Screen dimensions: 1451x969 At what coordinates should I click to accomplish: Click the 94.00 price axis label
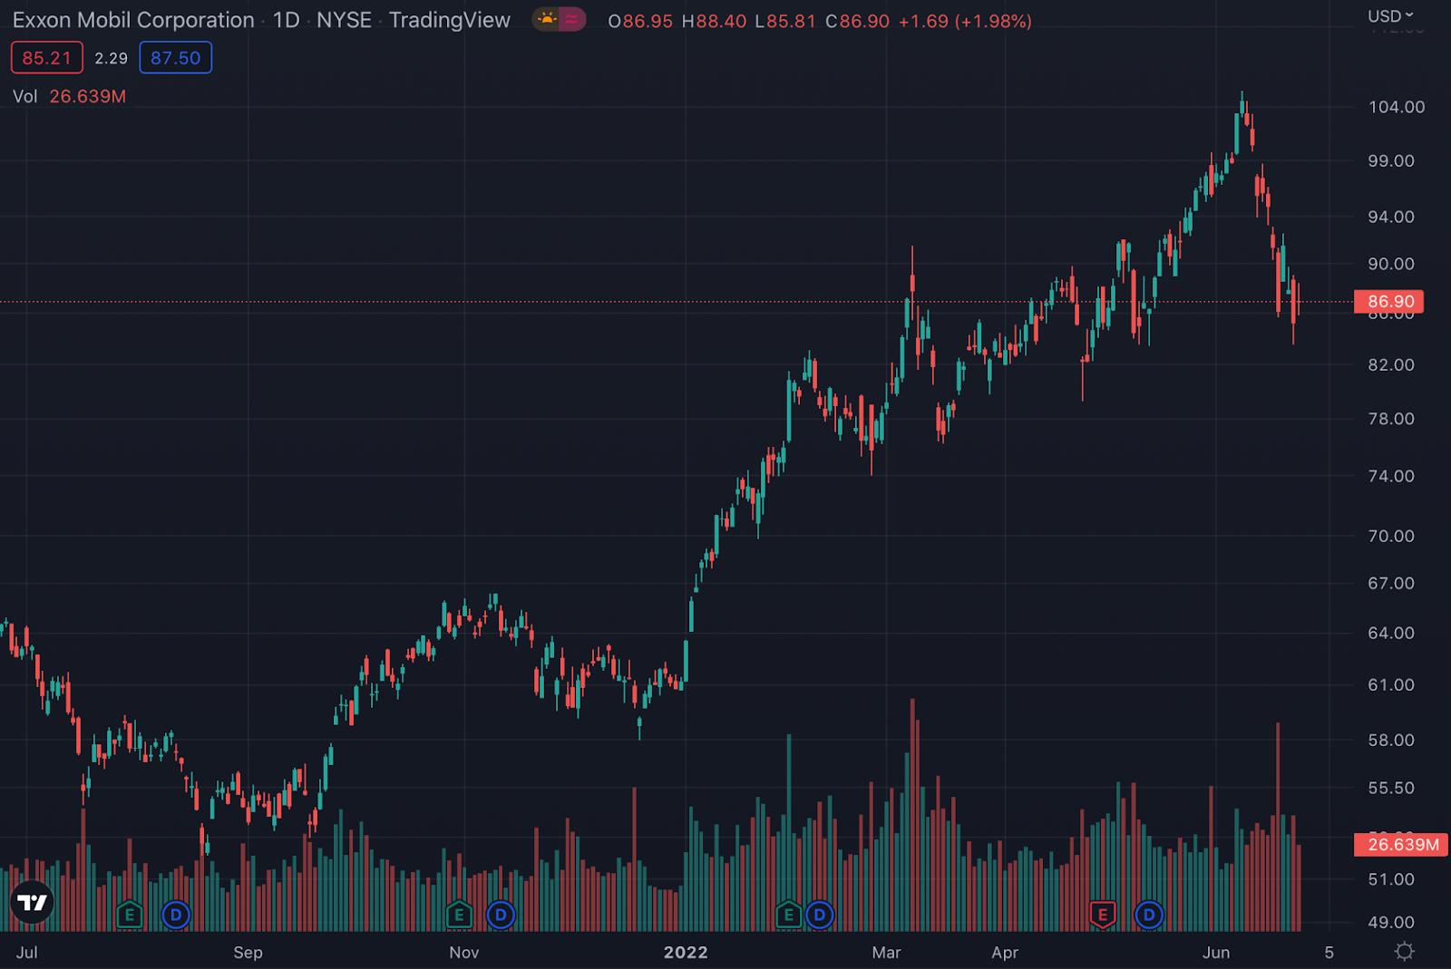pos(1391,217)
